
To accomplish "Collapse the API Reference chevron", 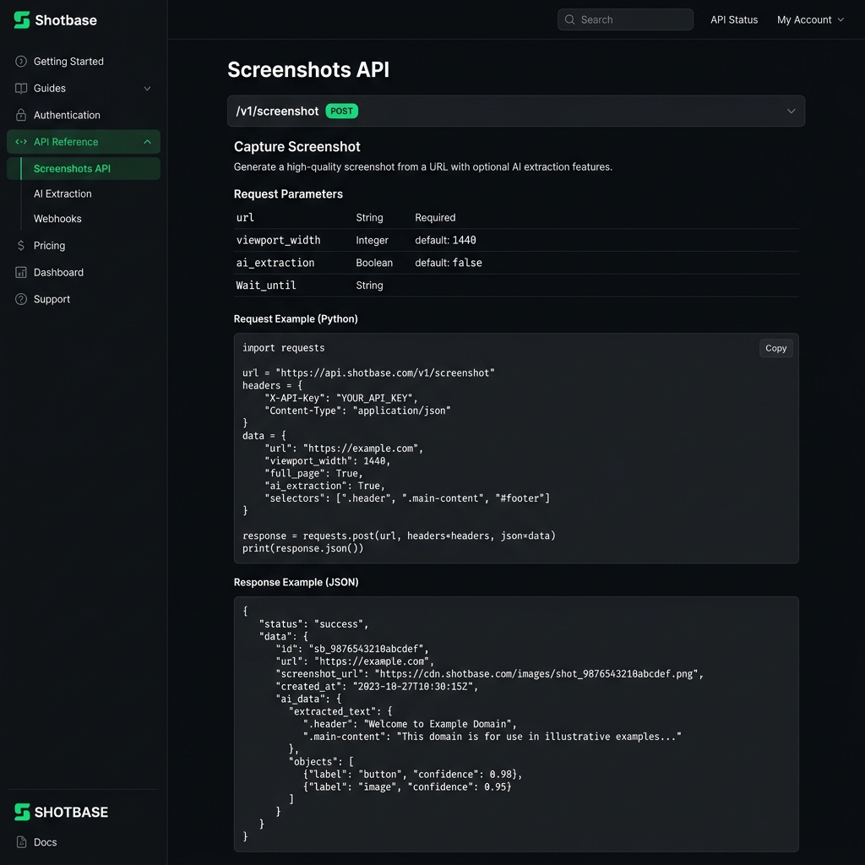I will (x=147, y=142).
